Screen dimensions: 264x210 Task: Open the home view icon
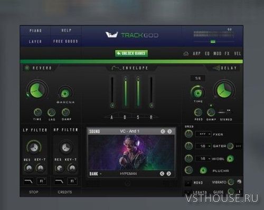(x=186, y=54)
